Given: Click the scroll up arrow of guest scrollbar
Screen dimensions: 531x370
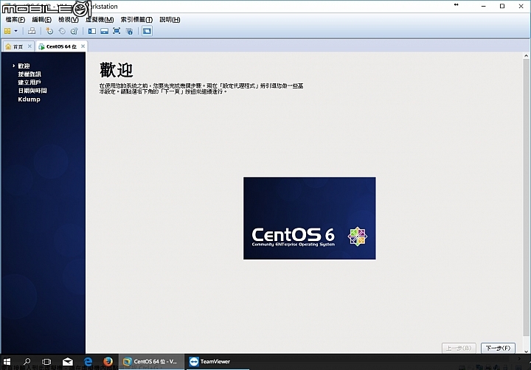Looking at the screenshot, I should [x=526, y=56].
